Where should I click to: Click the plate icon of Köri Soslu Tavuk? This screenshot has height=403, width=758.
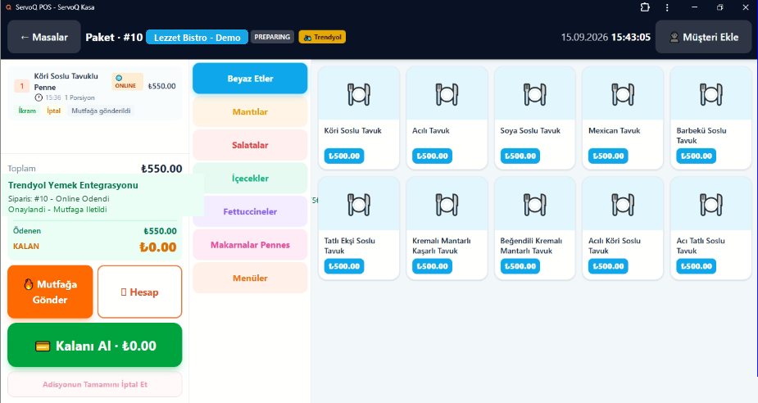coord(359,94)
